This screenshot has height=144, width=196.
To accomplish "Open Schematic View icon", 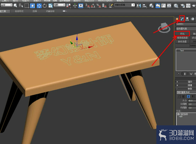I will tap(169, 6).
